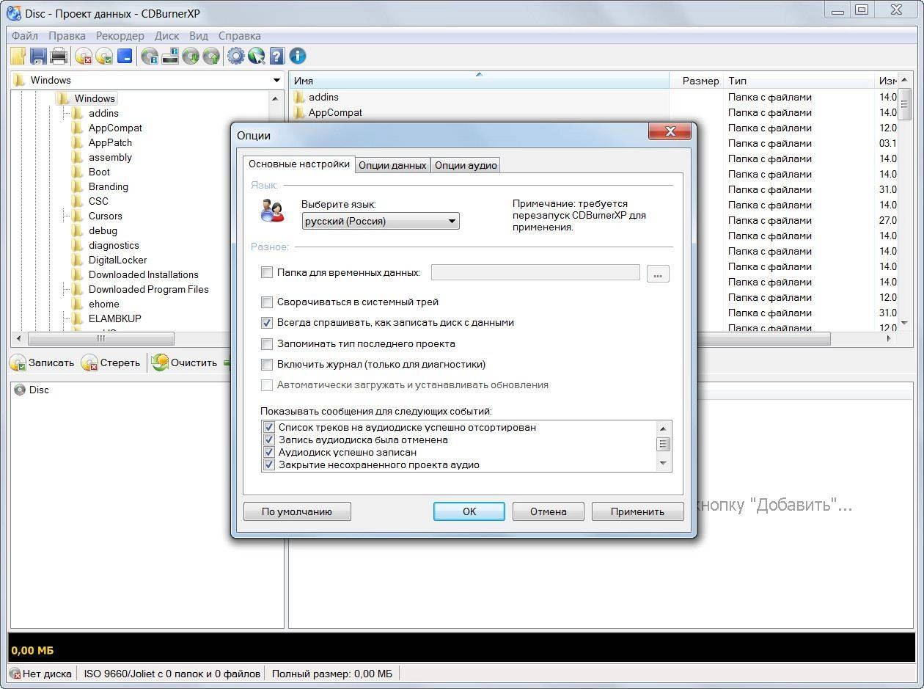Click the folder icon of Branding in tree

click(x=77, y=186)
